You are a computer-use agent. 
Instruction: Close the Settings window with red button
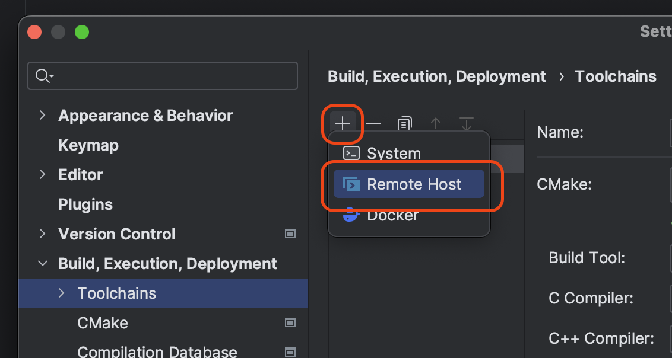coord(34,32)
